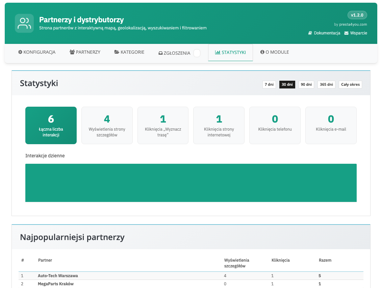This screenshot has height=288, width=381.
Task: Click the Wyświetlenia strony szczegółów card
Action: [107, 125]
